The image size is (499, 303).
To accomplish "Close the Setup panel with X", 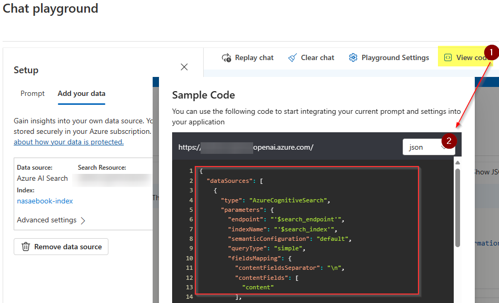I will (x=184, y=67).
